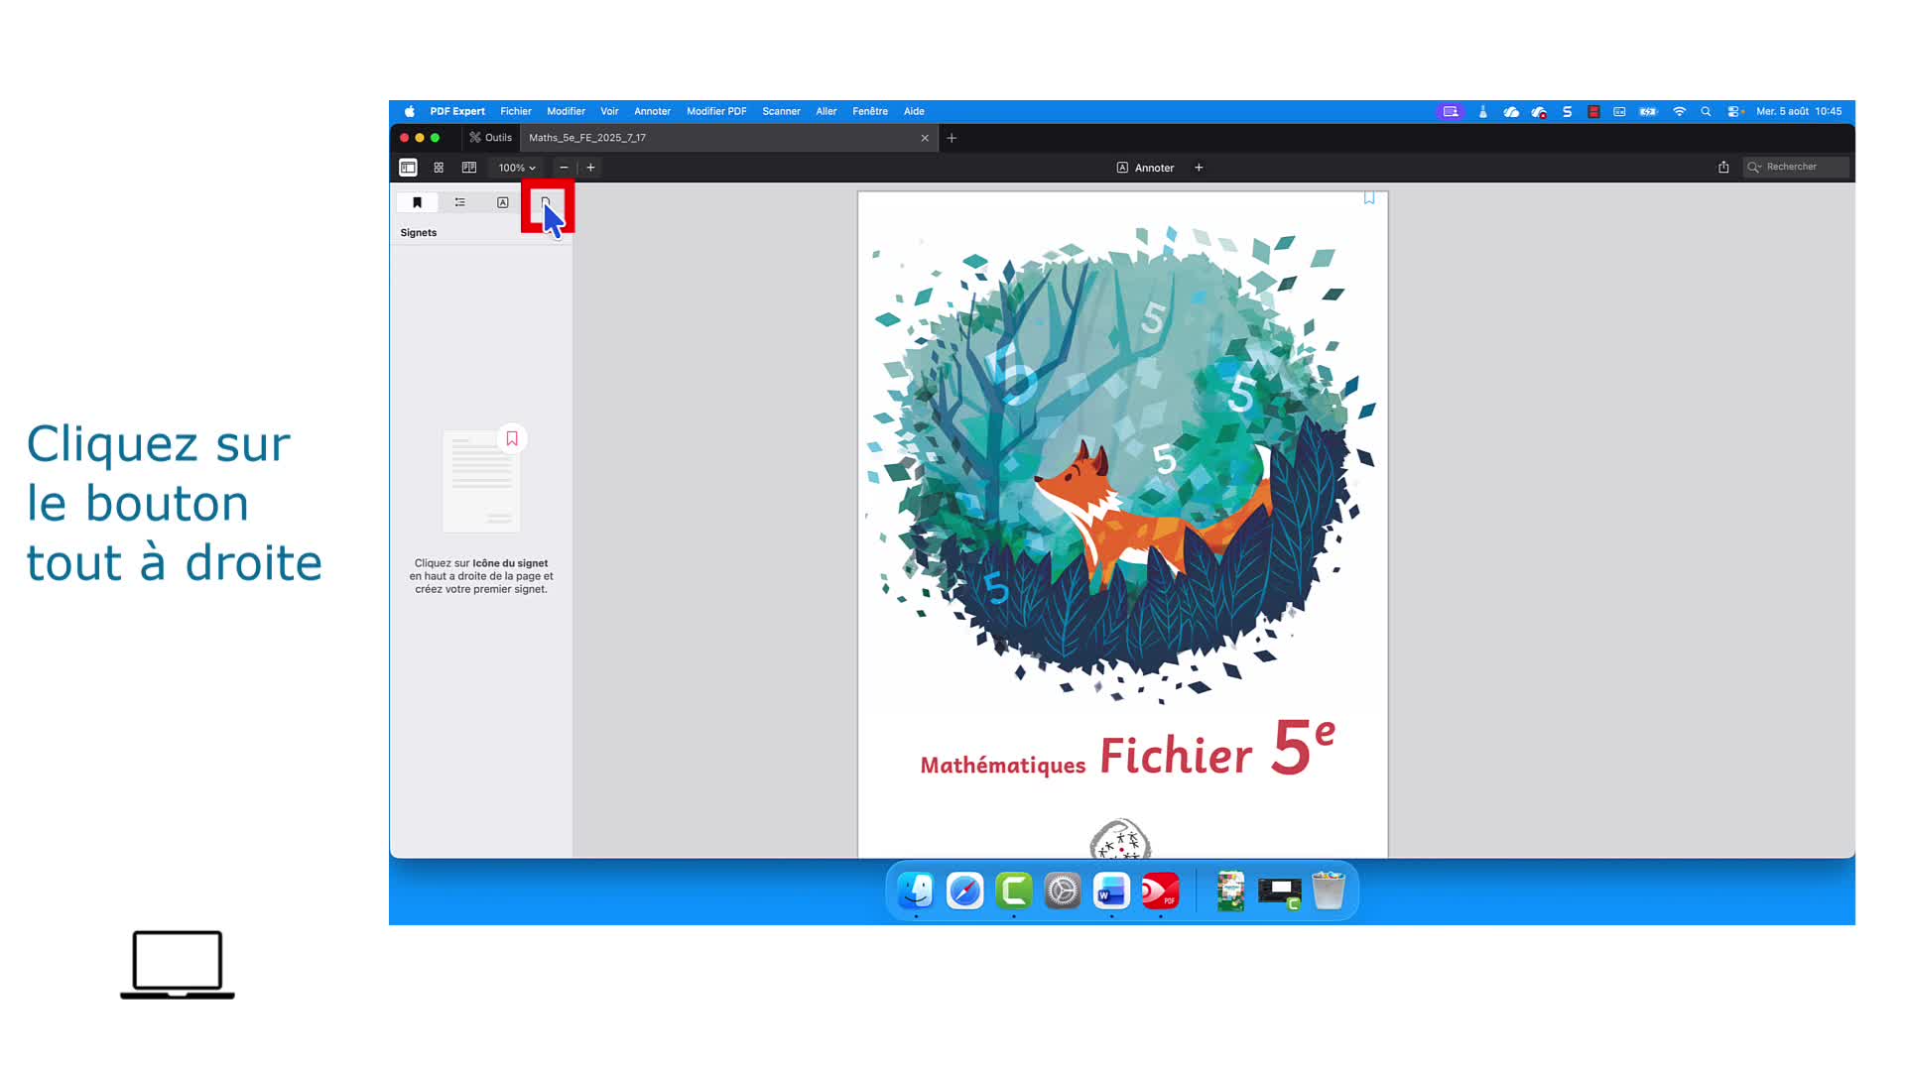1905x1071 pixels.
Task: Open the 100% zoom level dropdown
Action: 517,168
